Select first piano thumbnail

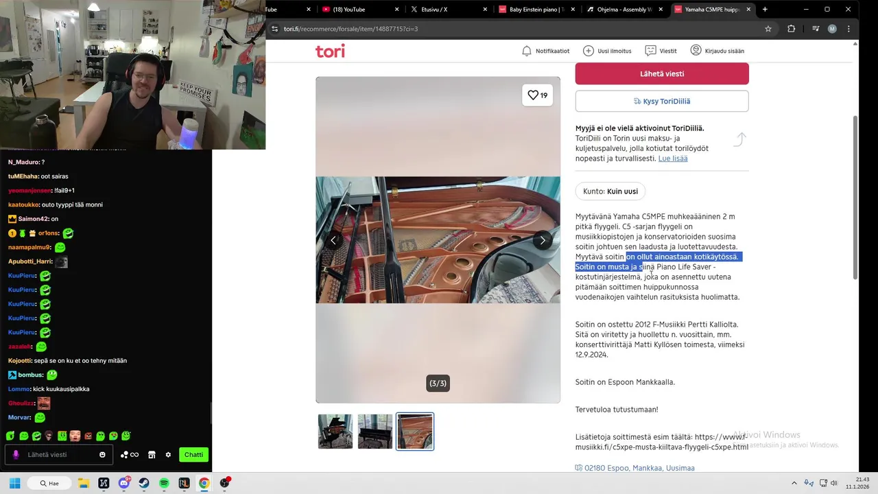[335, 432]
